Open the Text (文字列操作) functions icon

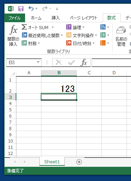[69, 35]
